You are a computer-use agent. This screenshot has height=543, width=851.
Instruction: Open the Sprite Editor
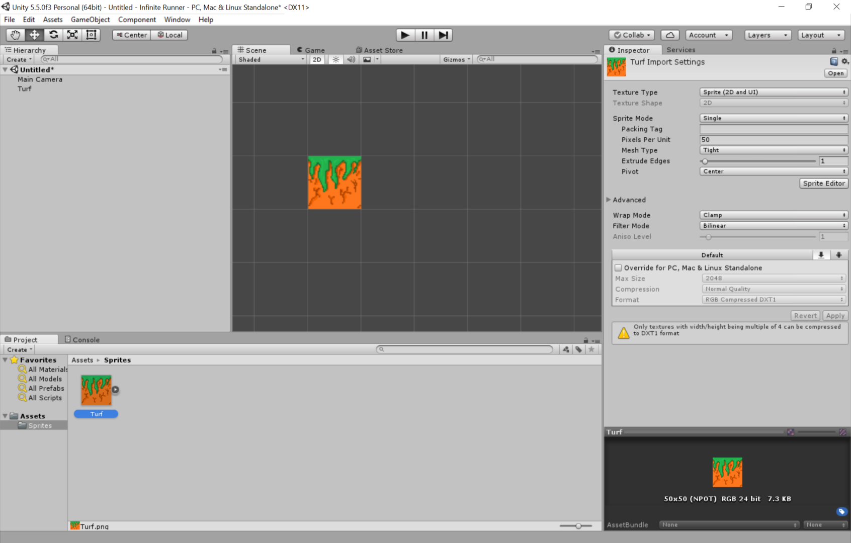(823, 184)
